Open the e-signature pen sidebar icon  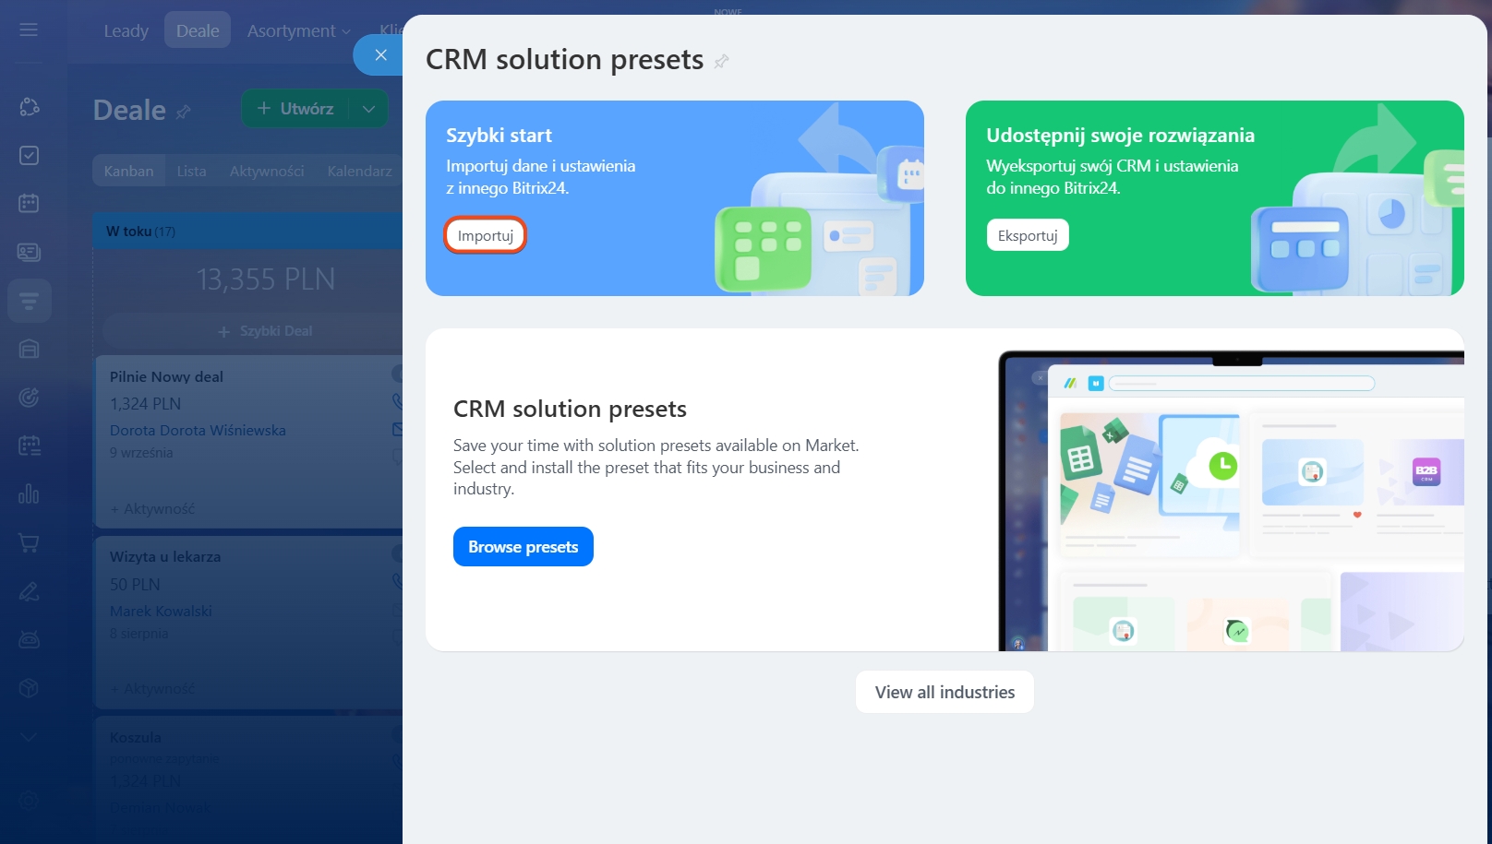pyautogui.click(x=29, y=591)
